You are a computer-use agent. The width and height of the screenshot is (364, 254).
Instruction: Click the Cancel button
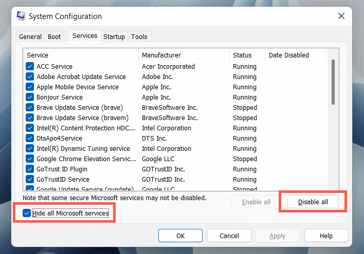point(229,236)
